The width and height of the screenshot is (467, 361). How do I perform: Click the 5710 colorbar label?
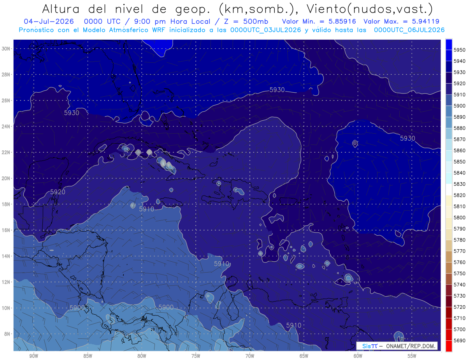click(x=459, y=318)
